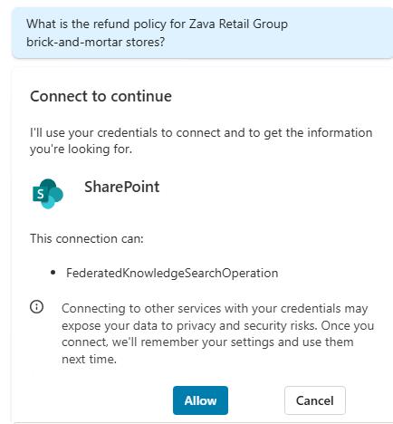Click the SharePoint logo icon
Image resolution: width=393 pixels, height=424 pixels.
pos(48,194)
